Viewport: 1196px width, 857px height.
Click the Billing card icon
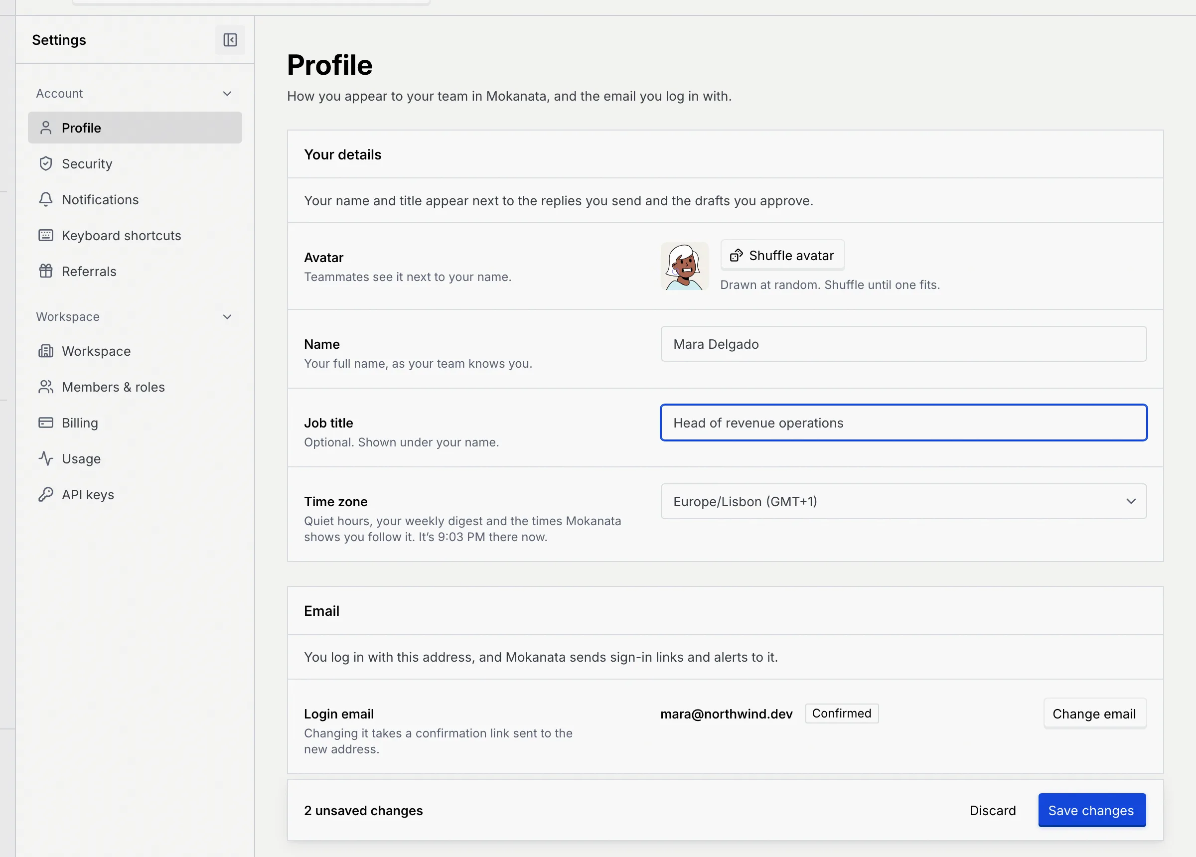46,423
